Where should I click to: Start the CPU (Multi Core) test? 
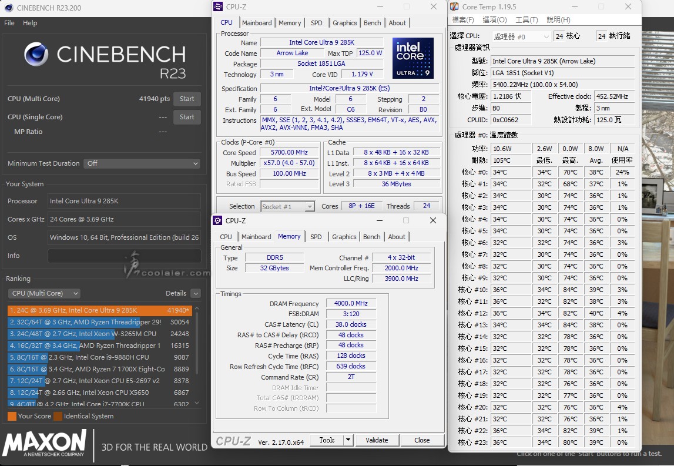[x=187, y=99]
